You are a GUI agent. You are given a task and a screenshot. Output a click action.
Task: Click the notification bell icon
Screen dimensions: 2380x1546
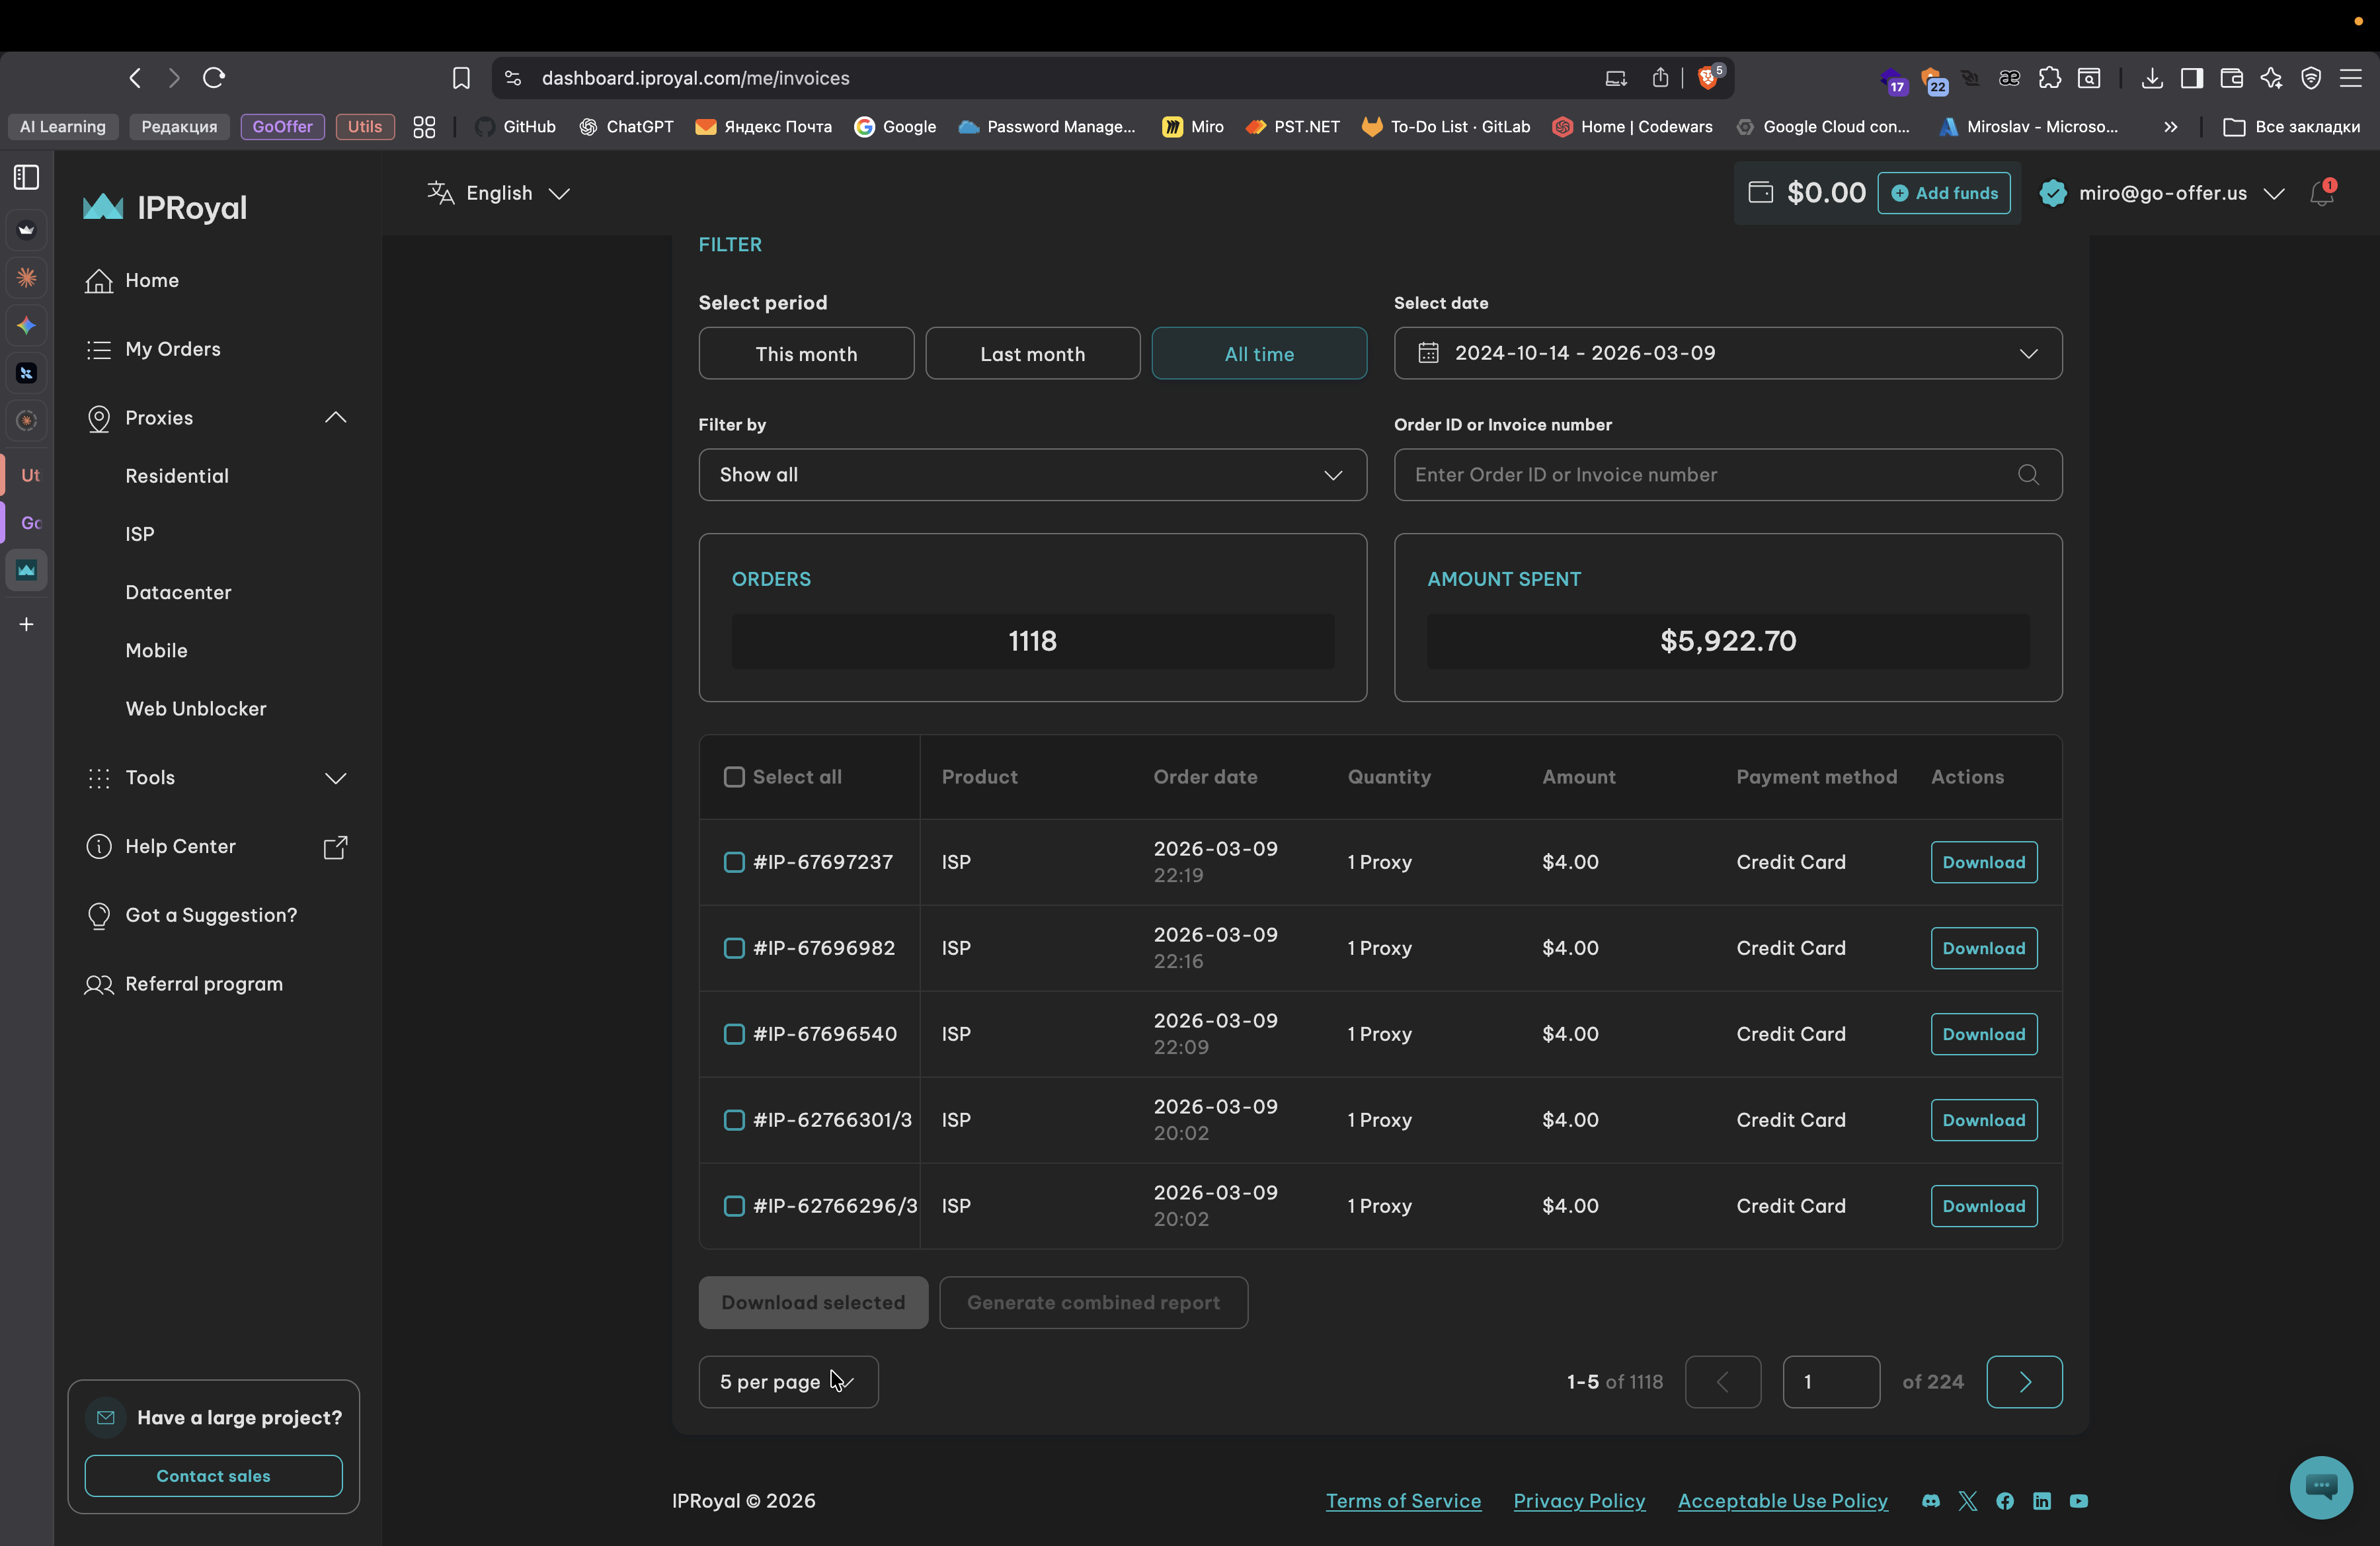(x=2321, y=194)
